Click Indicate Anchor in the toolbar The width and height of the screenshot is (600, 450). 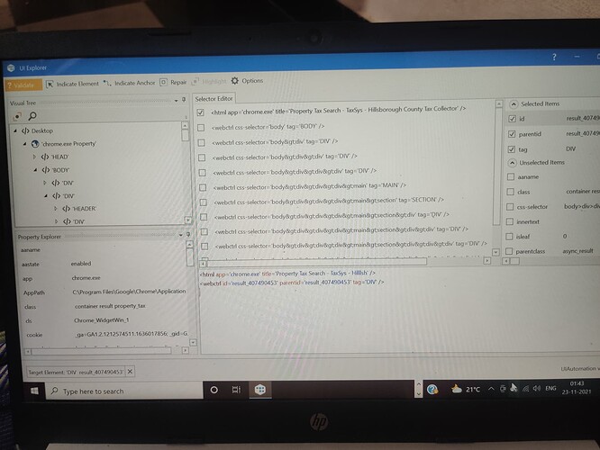pos(130,83)
